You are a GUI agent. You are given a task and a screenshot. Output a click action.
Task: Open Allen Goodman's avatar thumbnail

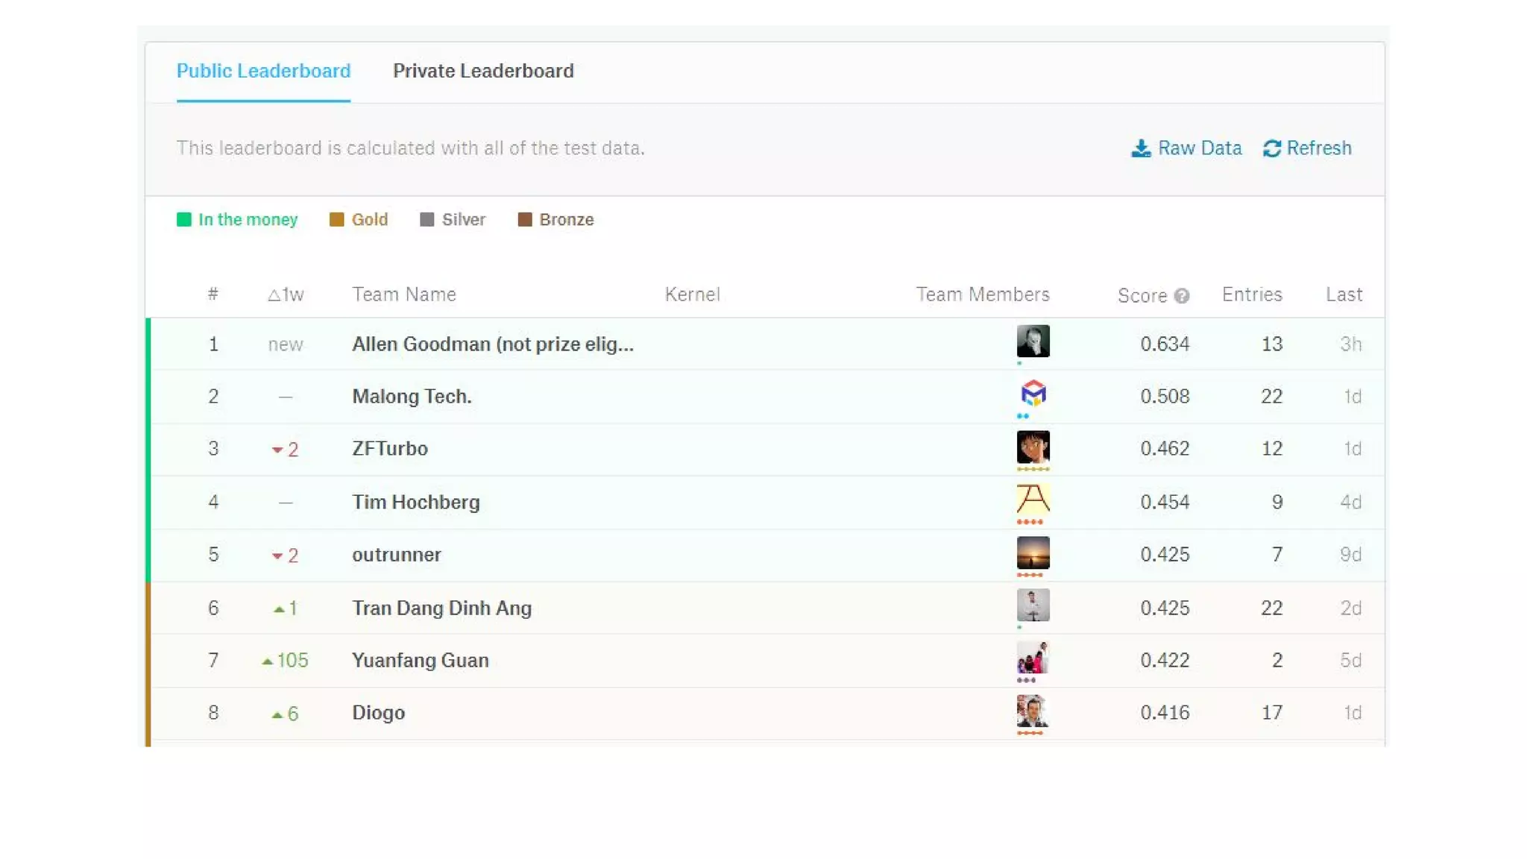point(1033,341)
